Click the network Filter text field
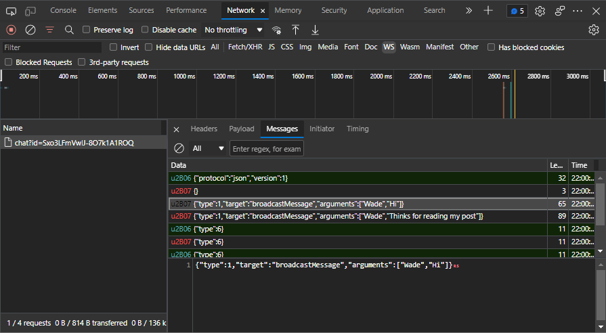606x333 pixels. (51, 47)
